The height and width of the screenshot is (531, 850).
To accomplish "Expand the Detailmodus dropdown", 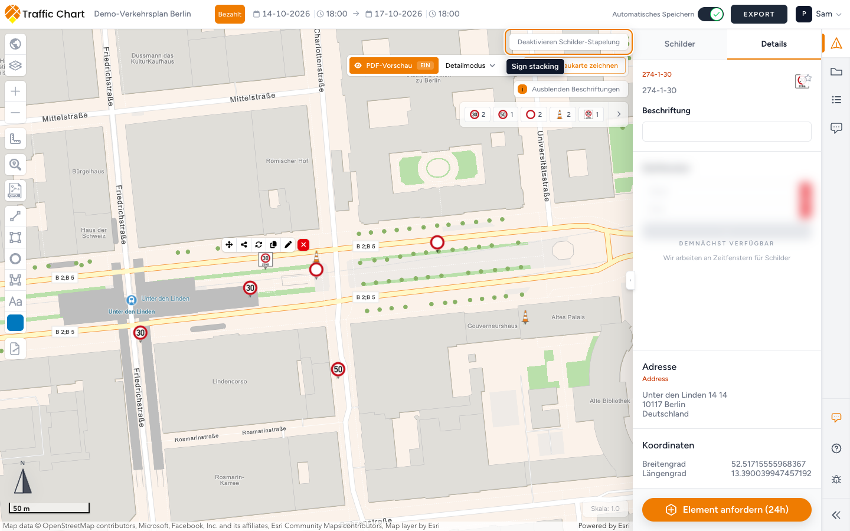I will pos(470,65).
